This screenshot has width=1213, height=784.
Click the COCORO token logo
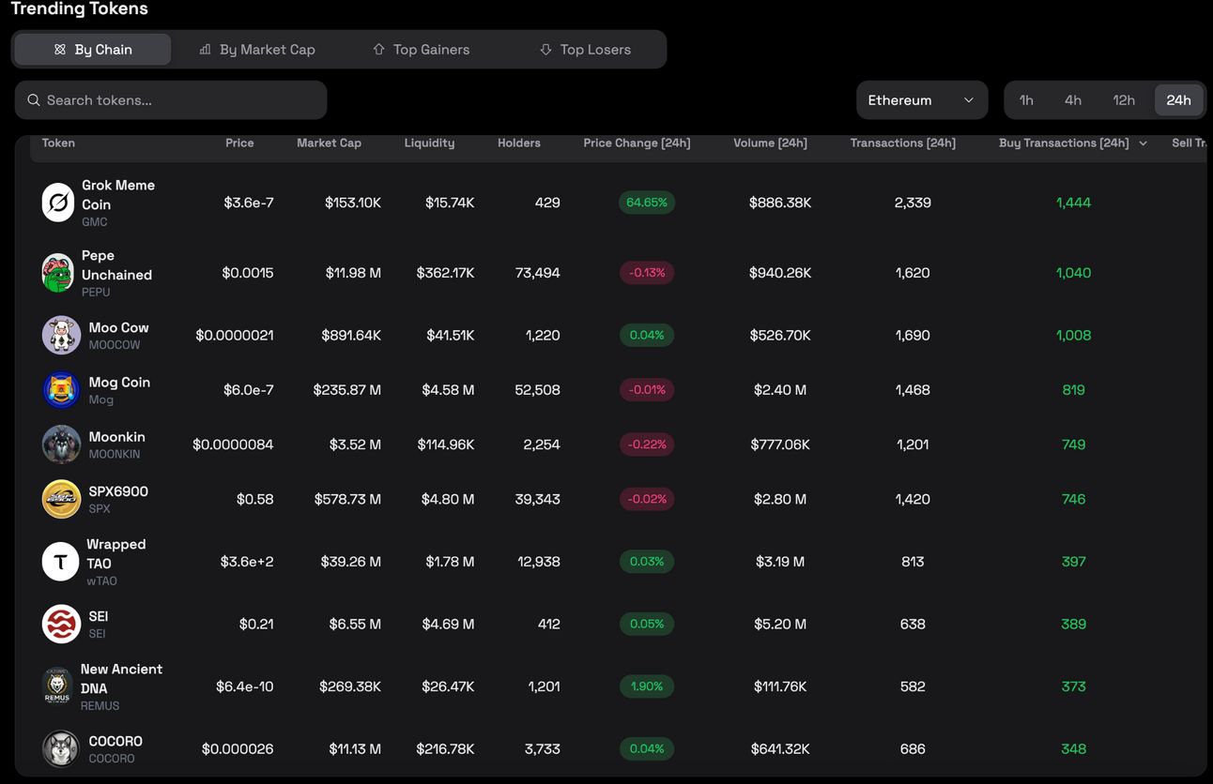pos(61,748)
